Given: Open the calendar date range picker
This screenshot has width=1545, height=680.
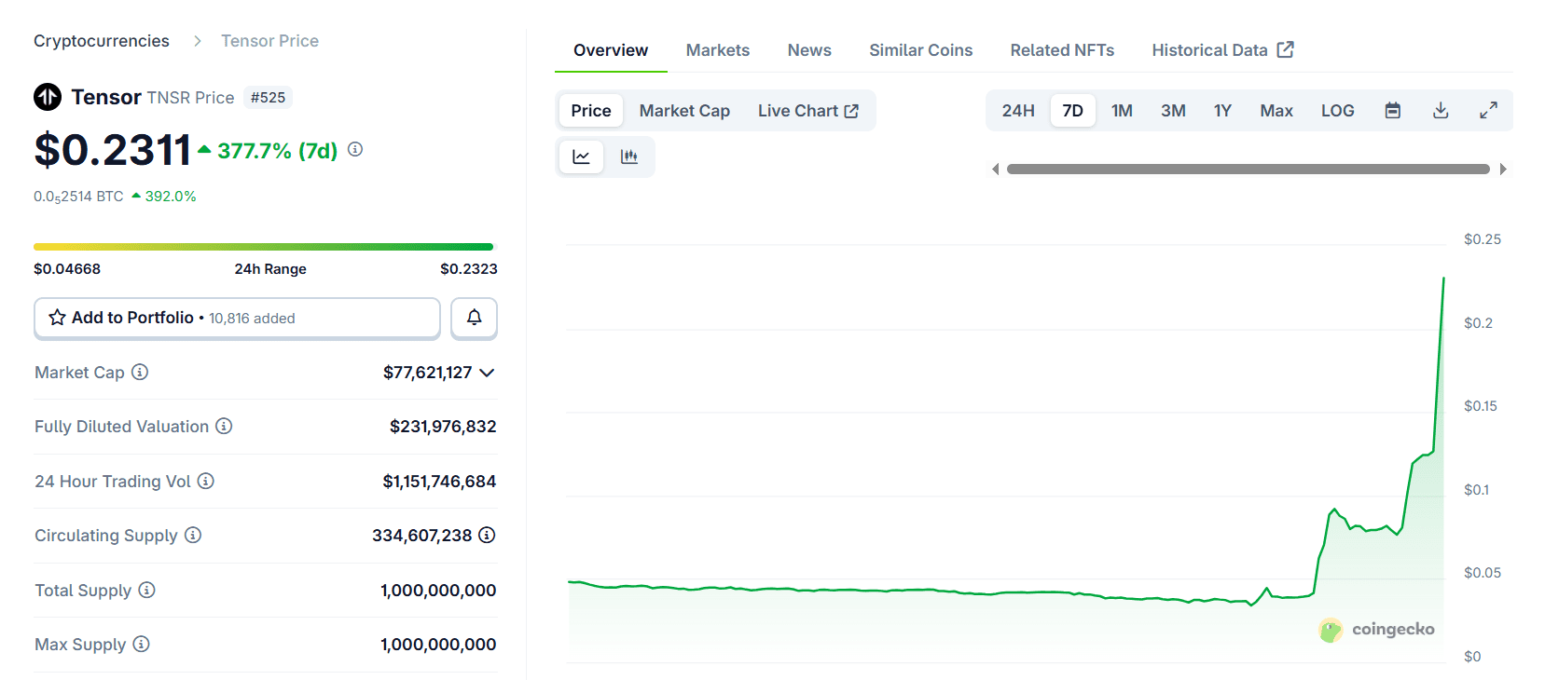Looking at the screenshot, I should pos(1392,111).
